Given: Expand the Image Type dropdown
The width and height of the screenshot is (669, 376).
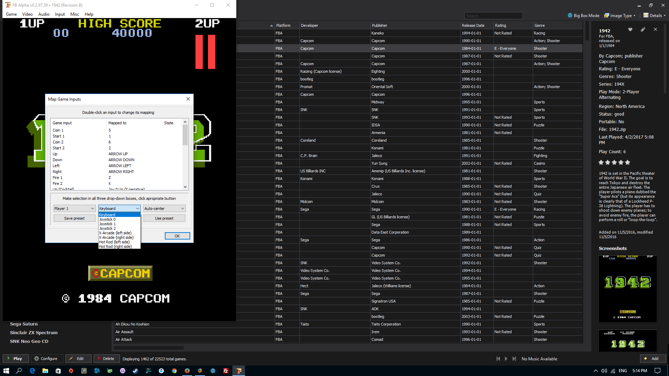Looking at the screenshot, I should tap(620, 15).
